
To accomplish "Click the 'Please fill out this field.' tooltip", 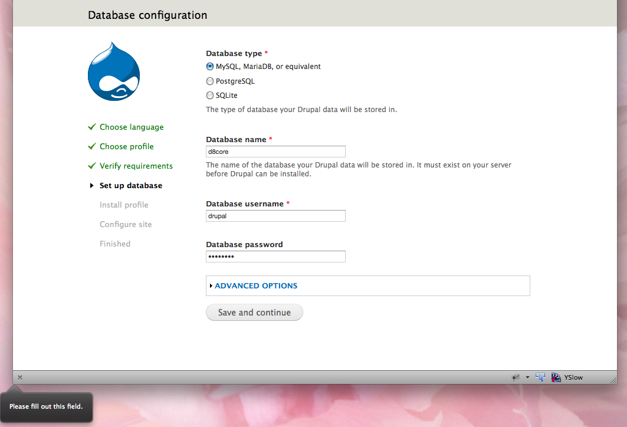I will (x=47, y=406).
